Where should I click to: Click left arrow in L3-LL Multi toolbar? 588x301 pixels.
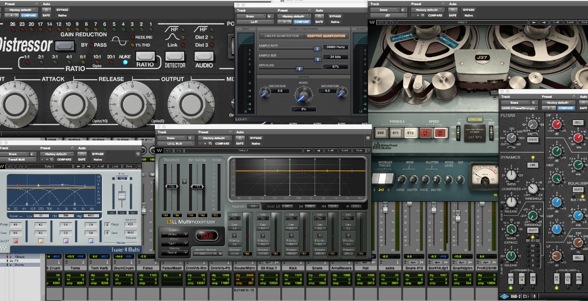(308, 150)
